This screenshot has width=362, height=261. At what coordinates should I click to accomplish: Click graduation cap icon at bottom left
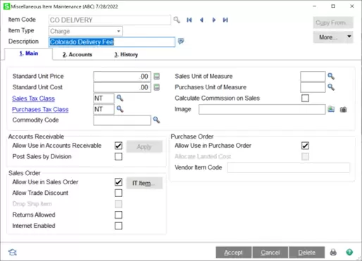(x=13, y=253)
